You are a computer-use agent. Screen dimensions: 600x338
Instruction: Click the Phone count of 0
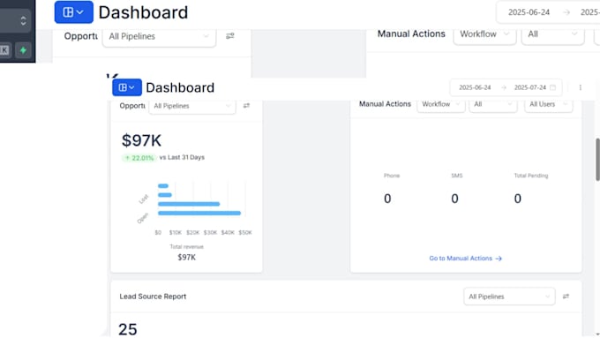point(387,199)
